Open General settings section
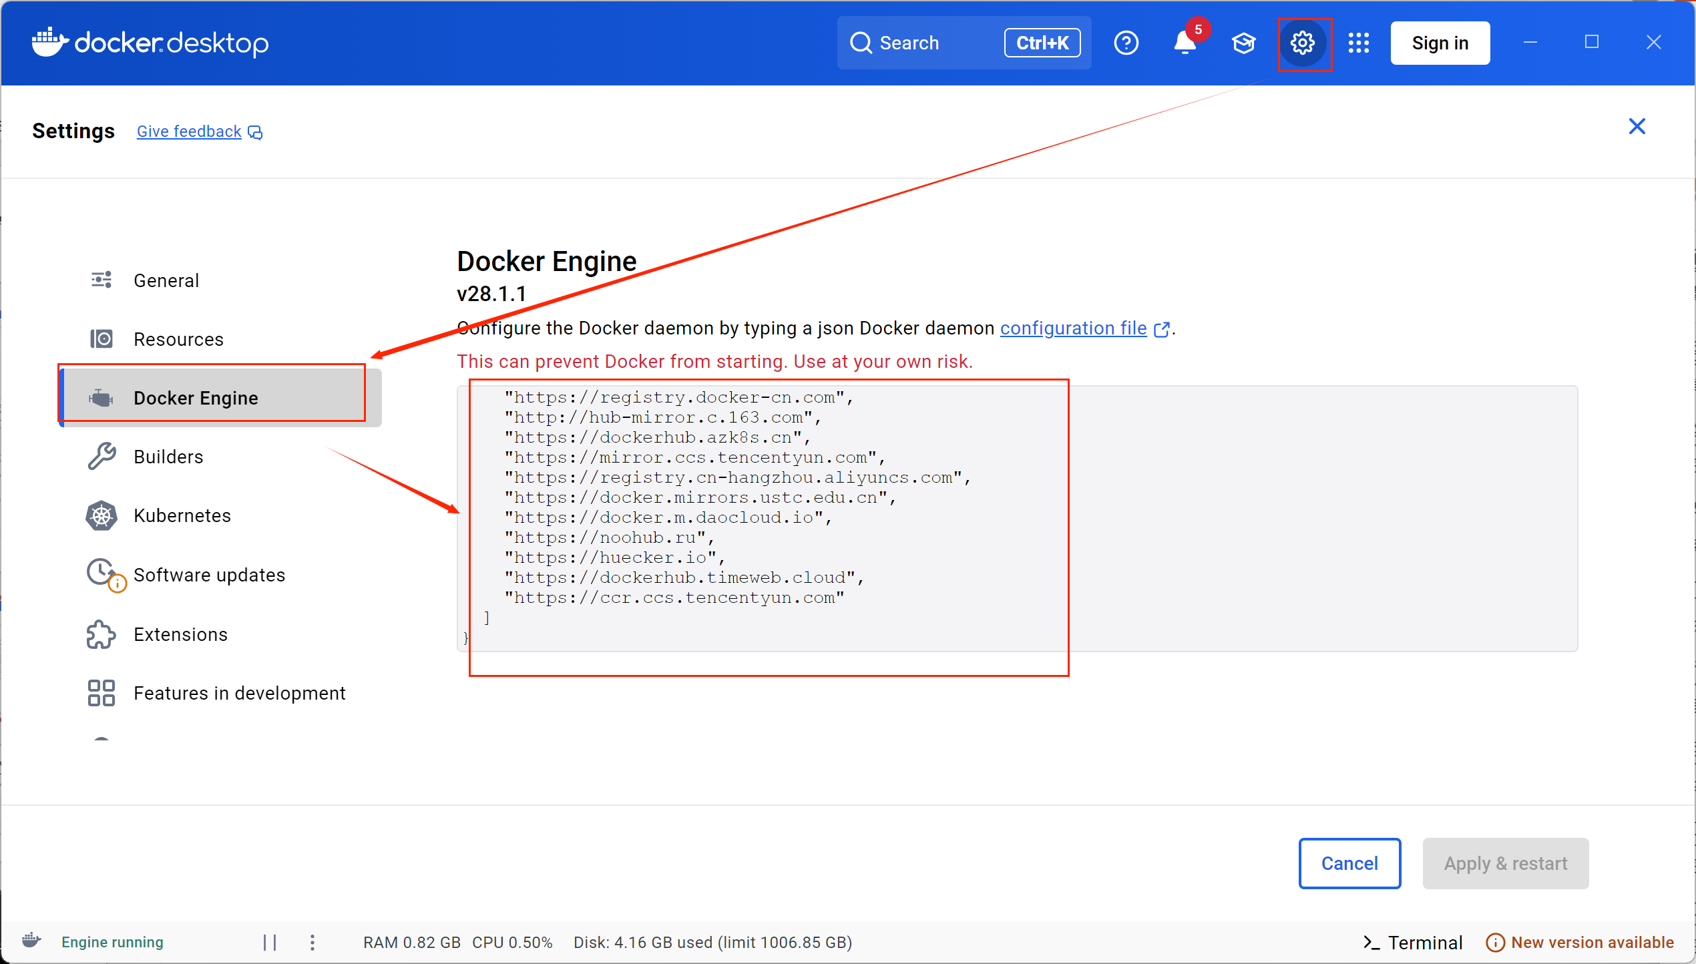 [x=166, y=280]
